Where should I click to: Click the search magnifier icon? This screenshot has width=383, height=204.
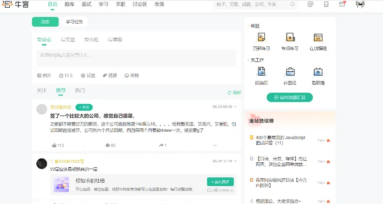(x=292, y=4)
